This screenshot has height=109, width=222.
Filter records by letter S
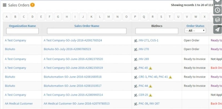tap(161, 17)
